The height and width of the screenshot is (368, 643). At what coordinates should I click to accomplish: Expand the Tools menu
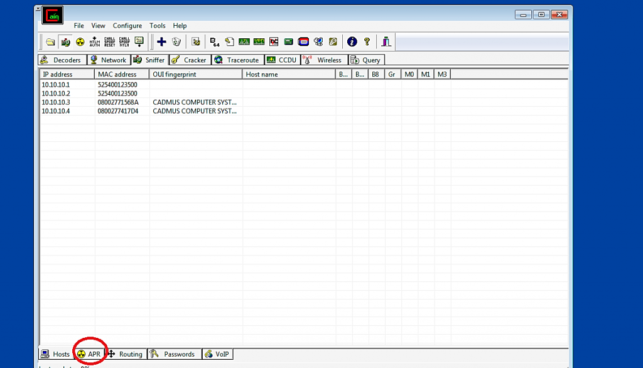158,26
